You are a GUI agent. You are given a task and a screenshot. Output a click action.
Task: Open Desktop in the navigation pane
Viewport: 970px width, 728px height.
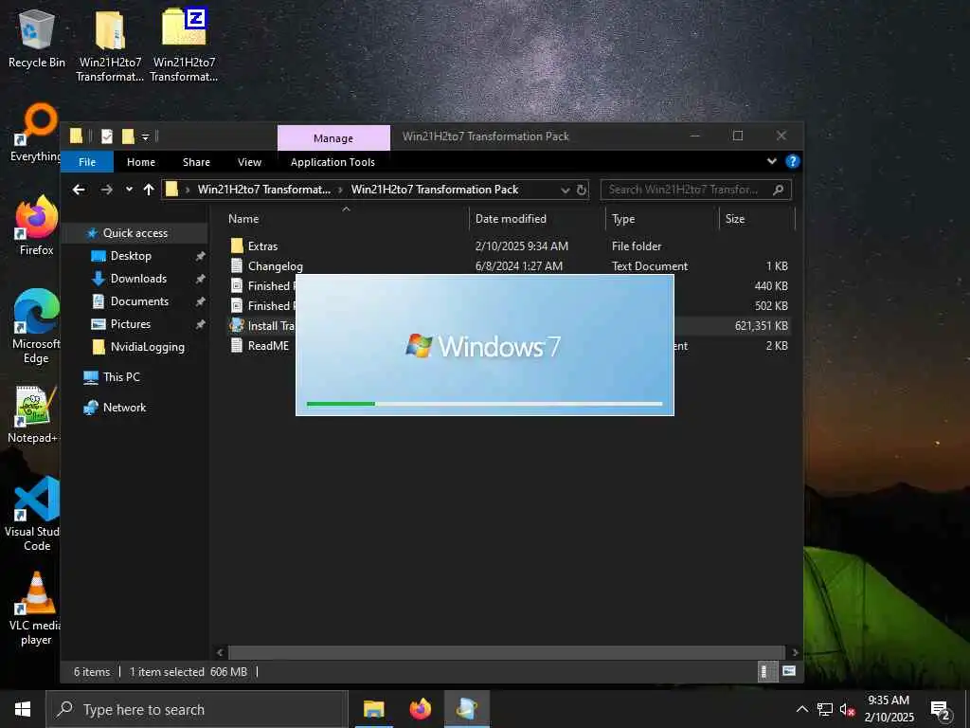point(131,256)
